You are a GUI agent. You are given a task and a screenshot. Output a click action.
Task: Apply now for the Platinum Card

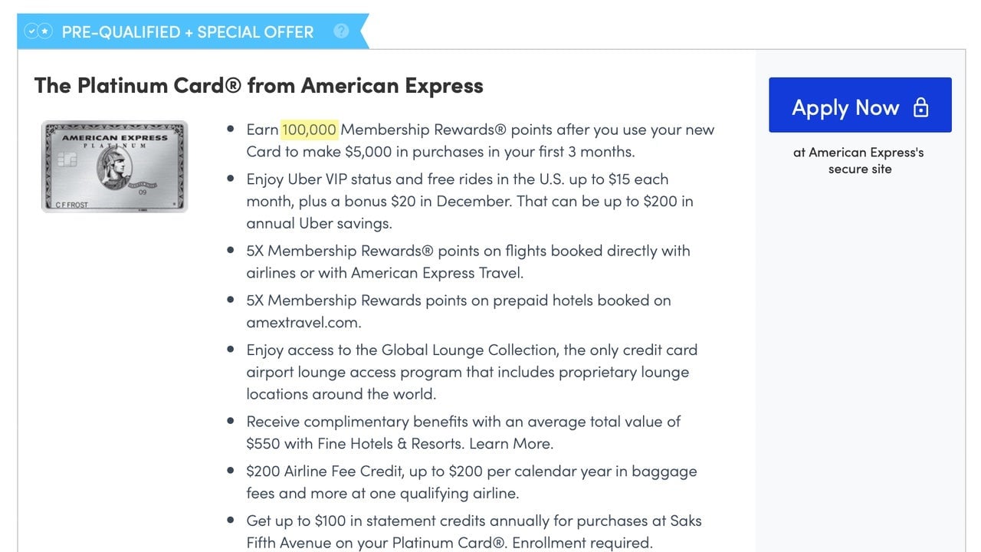click(x=860, y=105)
